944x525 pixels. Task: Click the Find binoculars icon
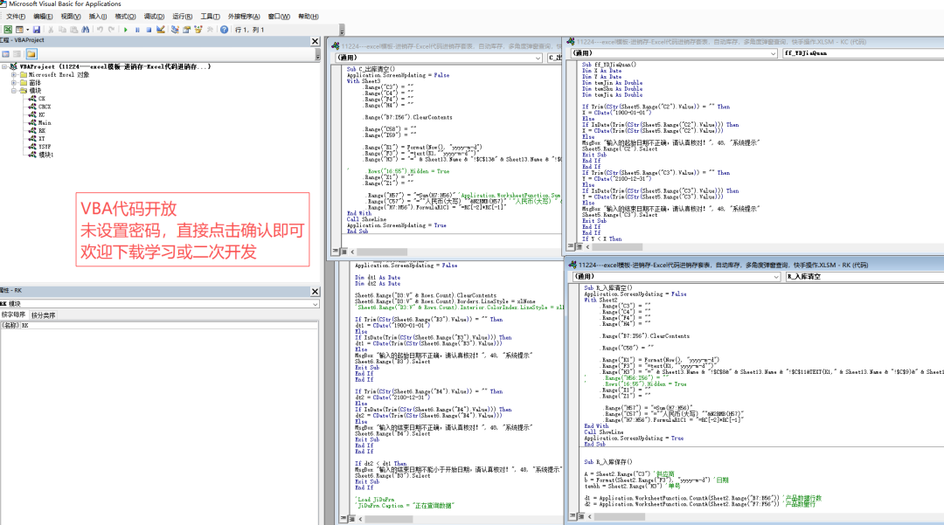click(x=86, y=30)
